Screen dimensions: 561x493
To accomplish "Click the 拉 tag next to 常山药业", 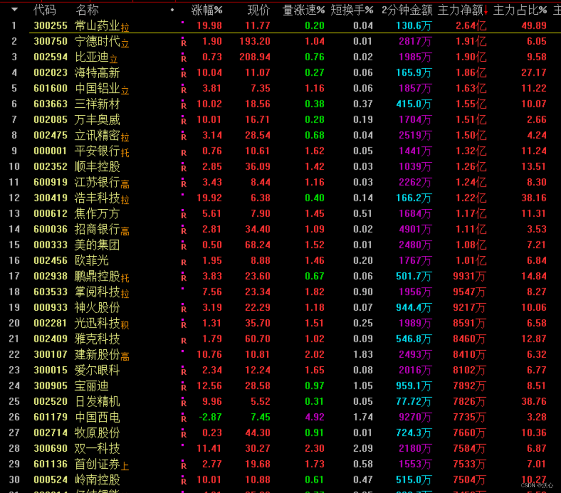I will (x=125, y=27).
